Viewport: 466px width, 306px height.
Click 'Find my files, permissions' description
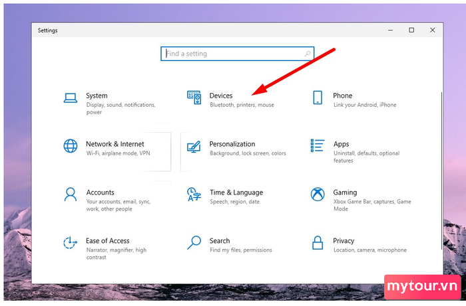(241, 250)
